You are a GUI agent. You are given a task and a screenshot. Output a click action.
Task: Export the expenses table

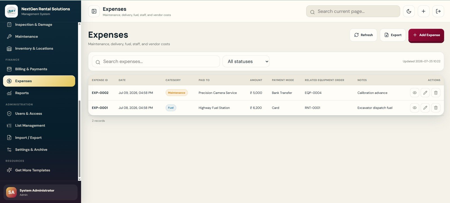393,35
